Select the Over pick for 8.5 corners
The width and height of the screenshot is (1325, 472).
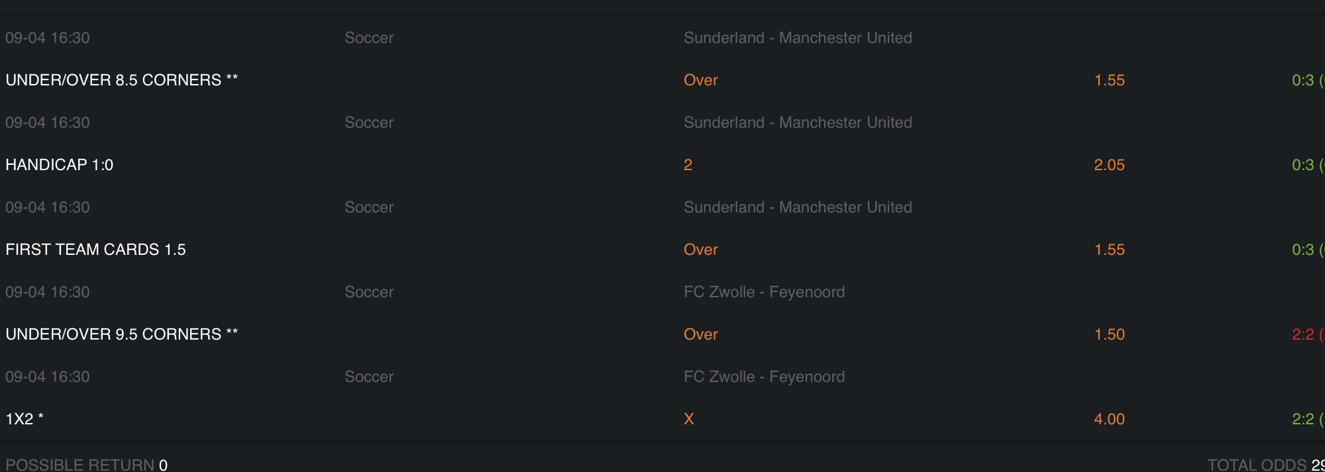(x=701, y=80)
